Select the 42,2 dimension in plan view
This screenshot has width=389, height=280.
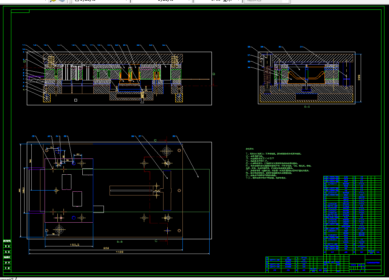(x=157, y=191)
